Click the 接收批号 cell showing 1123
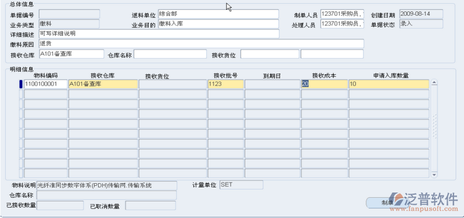This screenshot has width=464, height=218. [x=226, y=84]
